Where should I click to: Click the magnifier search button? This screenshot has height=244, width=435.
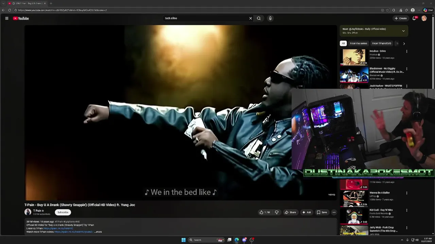[259, 18]
